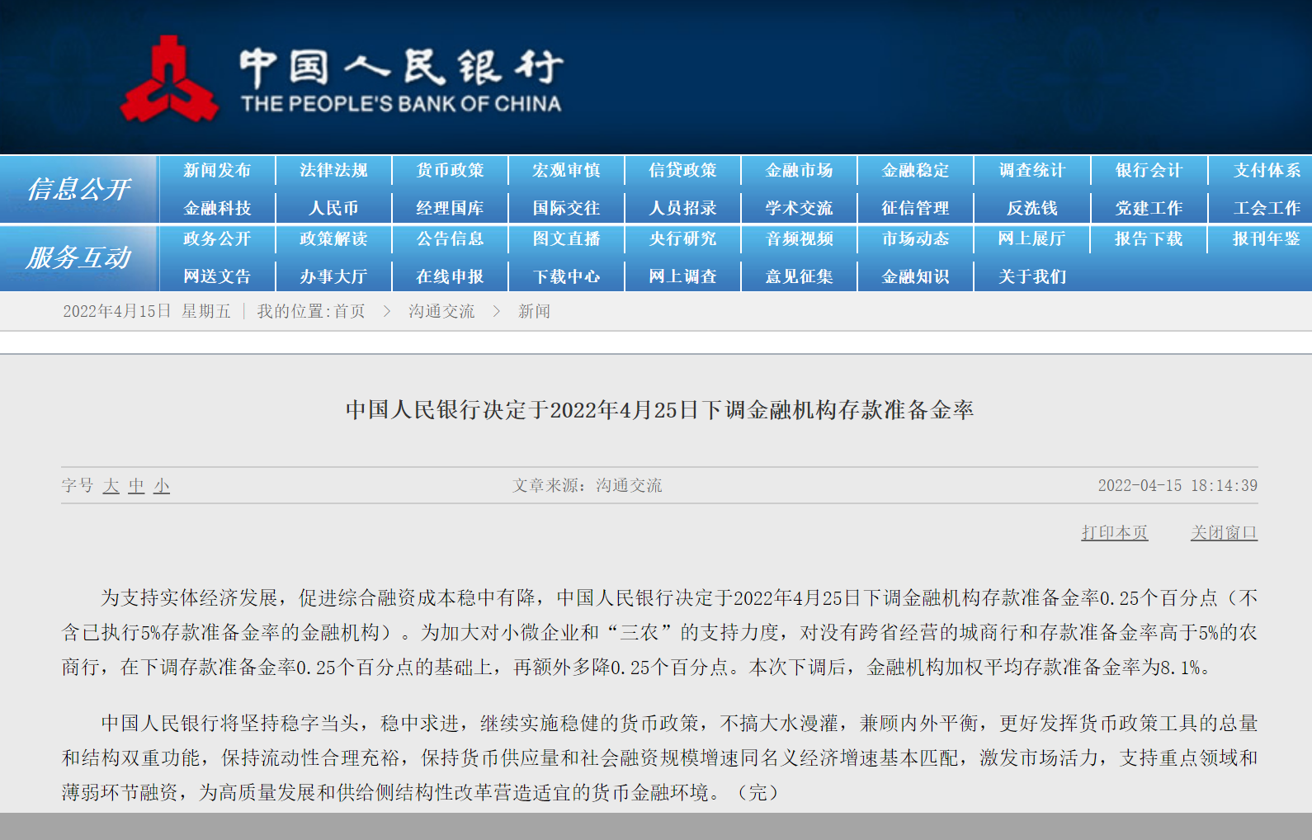This screenshot has height=840, width=1312.
Task: Open 关于我们 page
Action: [1031, 276]
